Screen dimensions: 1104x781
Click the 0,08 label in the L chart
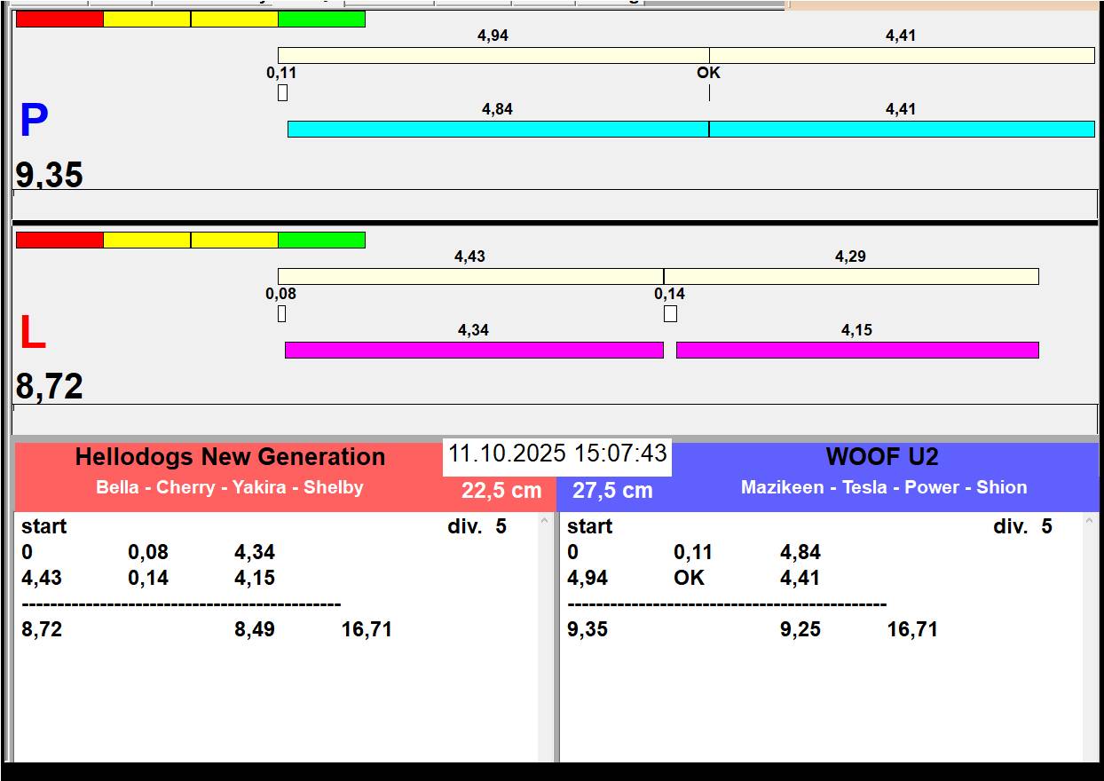[x=280, y=294]
